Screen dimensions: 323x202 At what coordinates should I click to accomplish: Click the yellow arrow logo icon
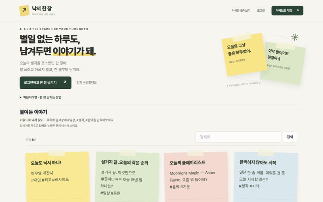click(x=24, y=11)
